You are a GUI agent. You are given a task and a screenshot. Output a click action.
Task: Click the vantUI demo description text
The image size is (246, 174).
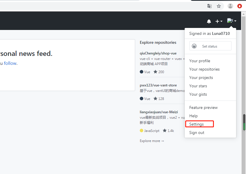(162, 91)
